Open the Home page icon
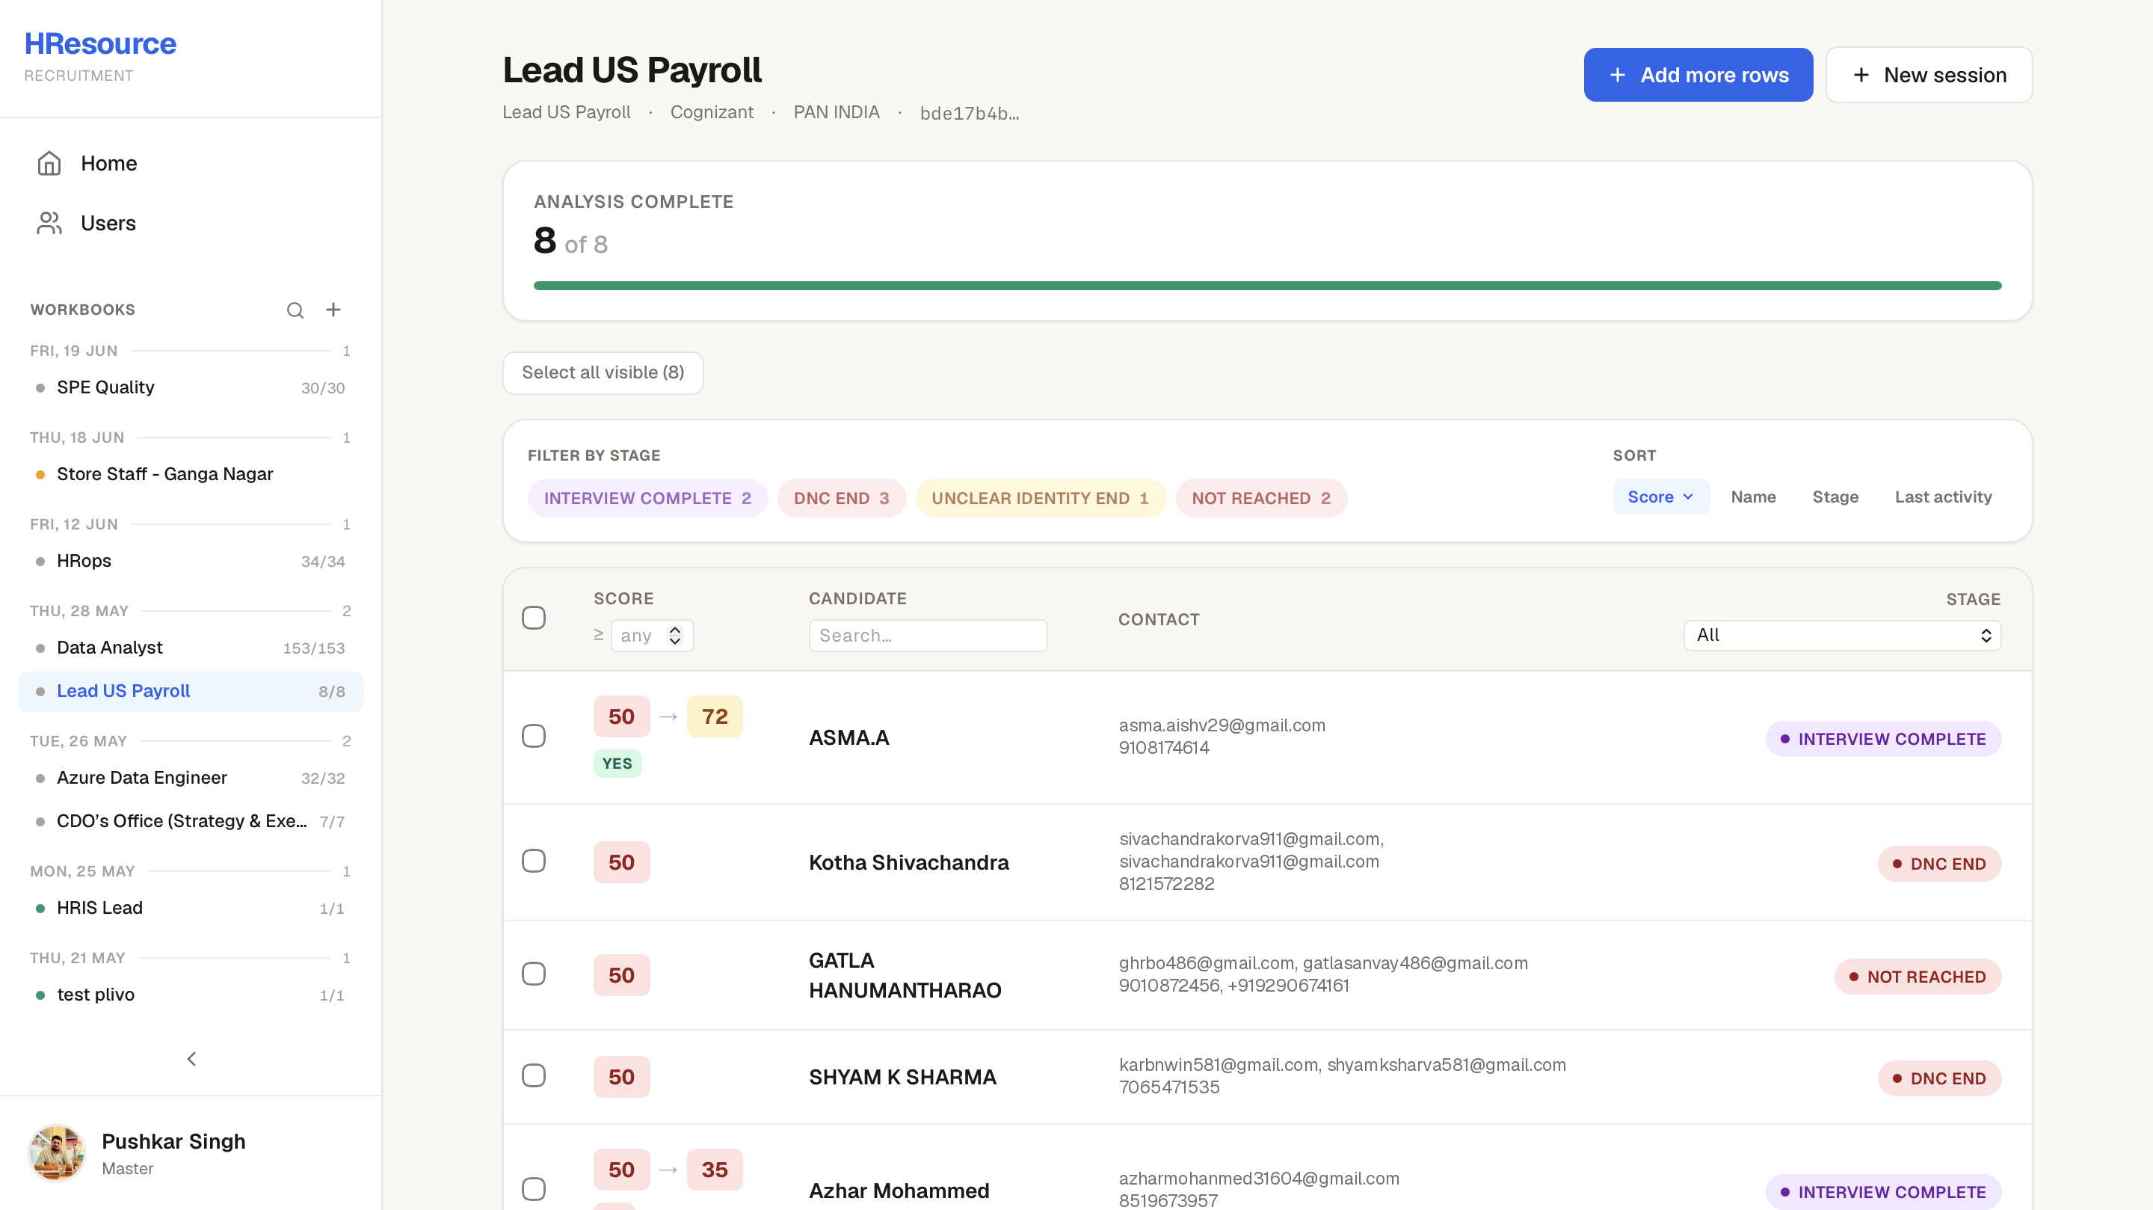The height and width of the screenshot is (1210, 2153). (x=49, y=163)
